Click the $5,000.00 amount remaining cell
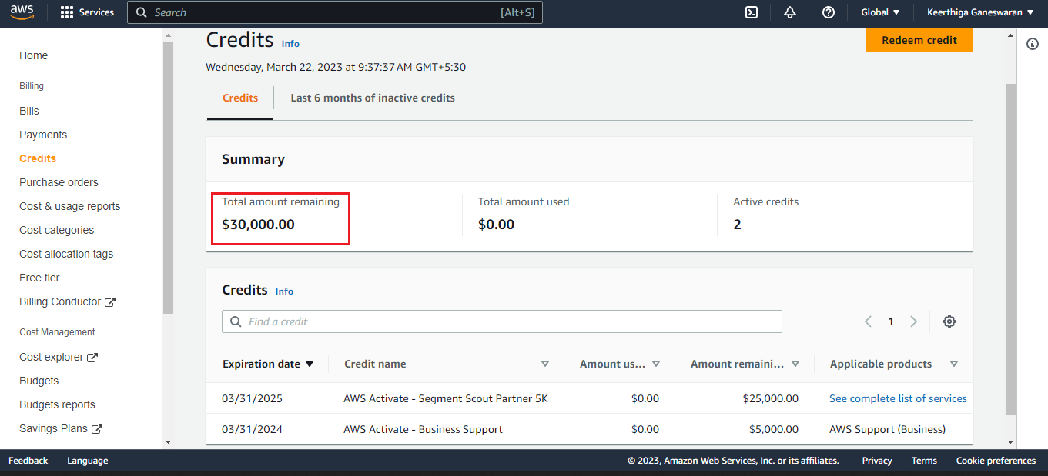Screen dimensions: 1048x476 [x=774, y=429]
